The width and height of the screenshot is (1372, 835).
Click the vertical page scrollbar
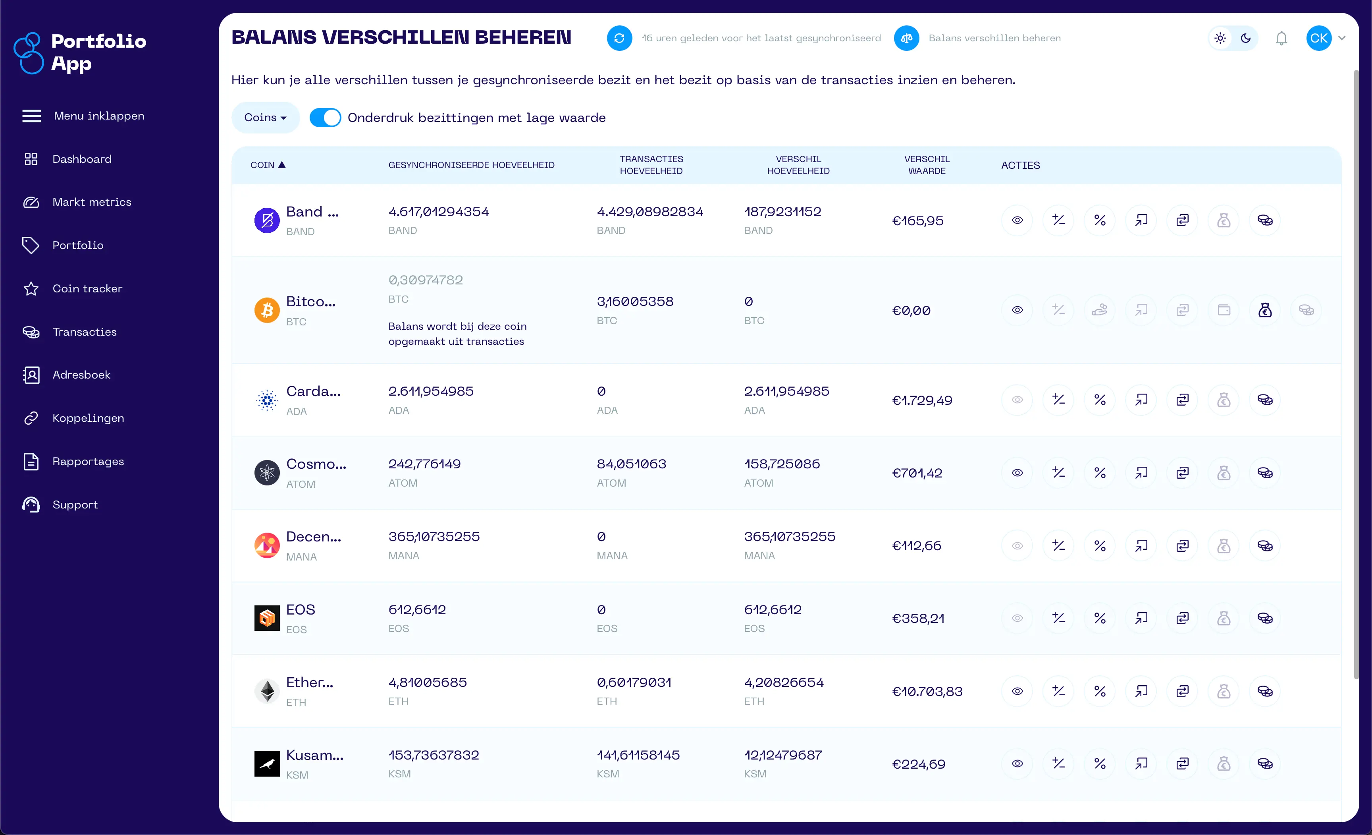tap(1356, 373)
